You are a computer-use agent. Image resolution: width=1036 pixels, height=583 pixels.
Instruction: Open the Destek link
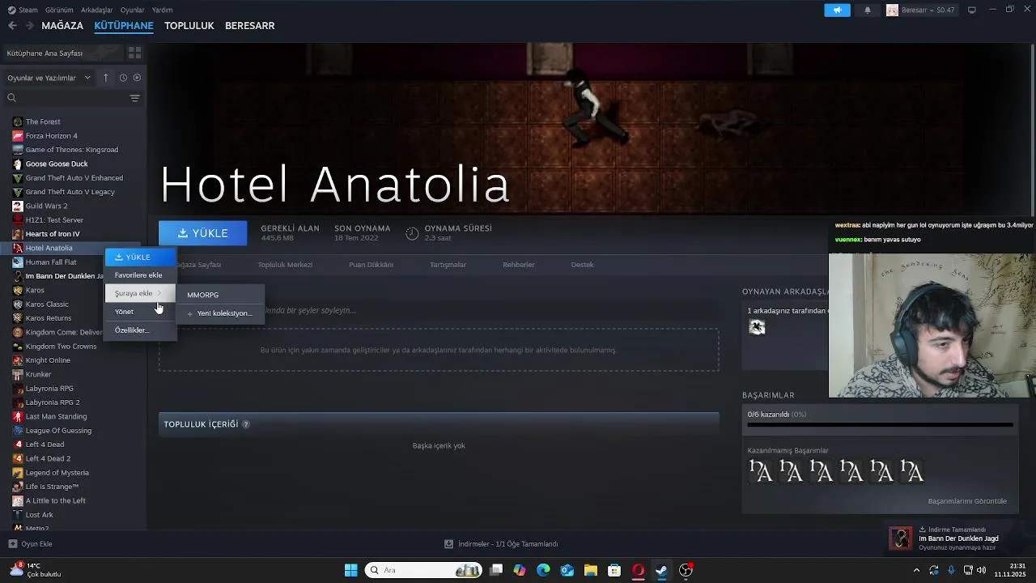pos(582,265)
